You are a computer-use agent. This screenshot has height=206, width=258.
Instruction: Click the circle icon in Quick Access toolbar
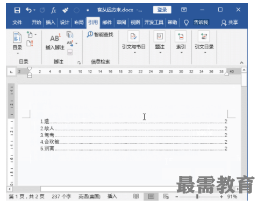(76, 10)
